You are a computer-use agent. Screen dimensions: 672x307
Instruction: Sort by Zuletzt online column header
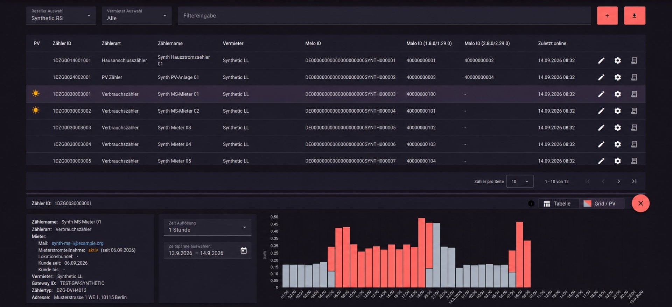(552, 43)
